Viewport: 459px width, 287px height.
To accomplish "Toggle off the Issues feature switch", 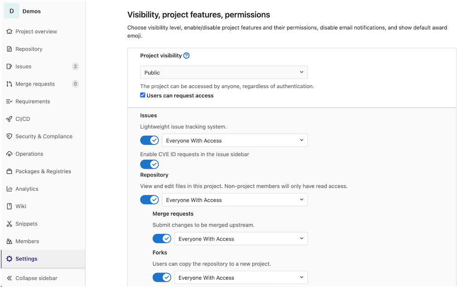I will pyautogui.click(x=149, y=140).
